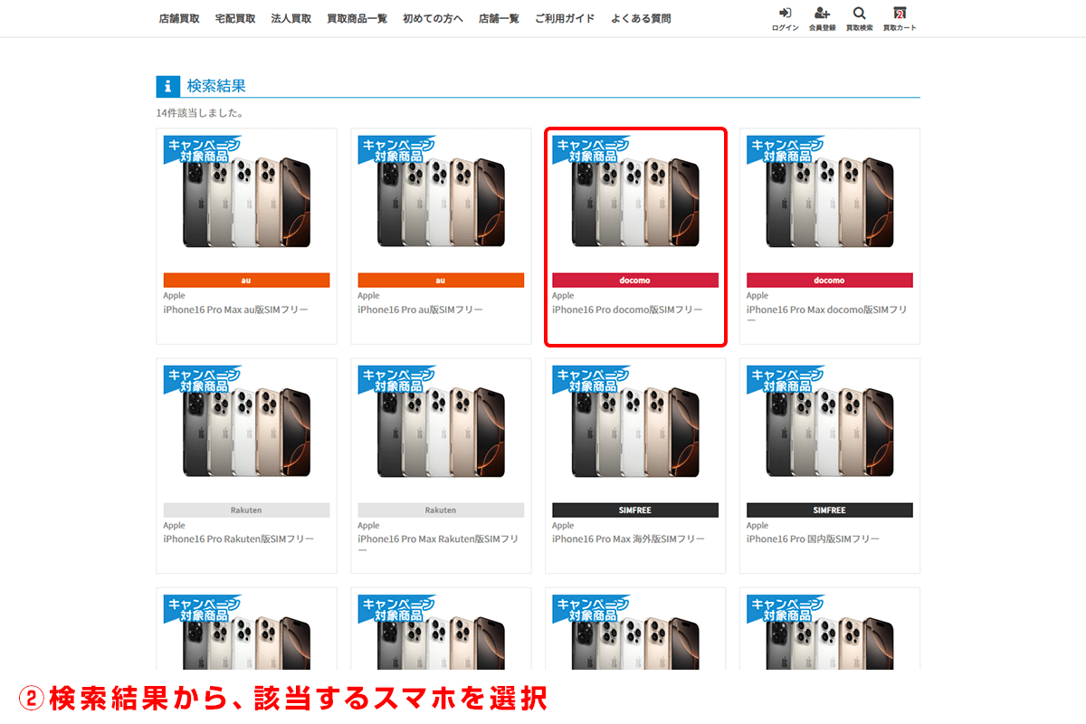Click the ご利用ガイド navigation link
Screen dimensions: 1086x724
(565, 17)
